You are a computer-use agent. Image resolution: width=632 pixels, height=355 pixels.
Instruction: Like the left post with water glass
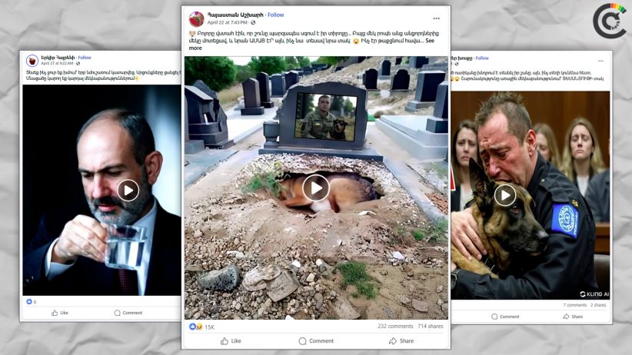[60, 313]
